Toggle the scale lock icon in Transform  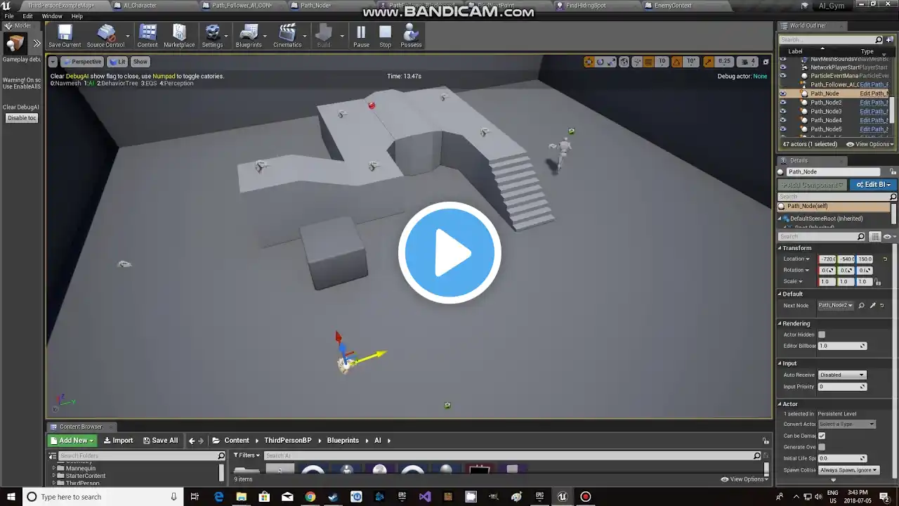coord(878,282)
